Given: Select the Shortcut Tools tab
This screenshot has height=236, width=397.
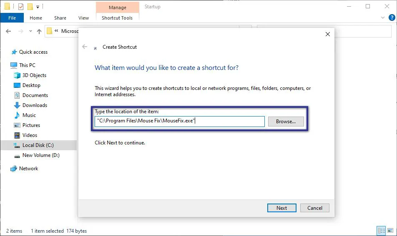Looking at the screenshot, I should pos(117,18).
